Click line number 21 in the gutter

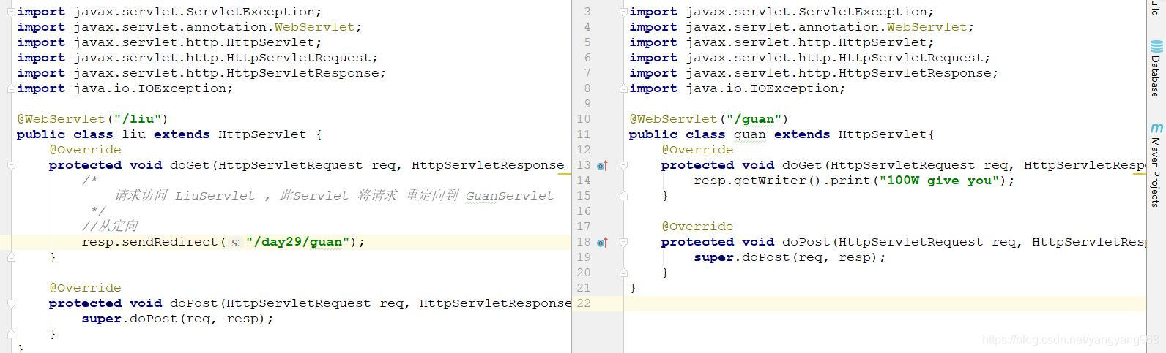pos(584,288)
